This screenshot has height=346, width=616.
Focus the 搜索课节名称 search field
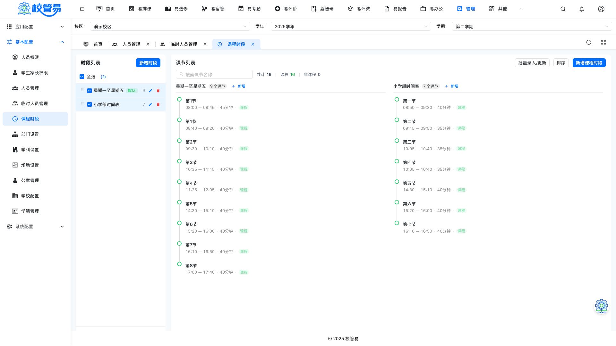click(x=214, y=74)
